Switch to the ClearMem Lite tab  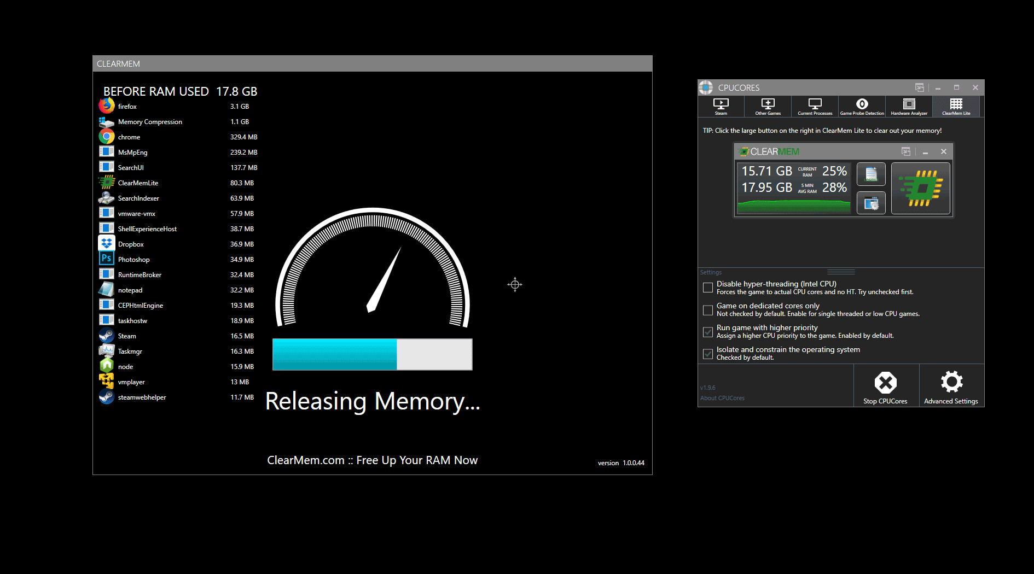[x=956, y=106]
